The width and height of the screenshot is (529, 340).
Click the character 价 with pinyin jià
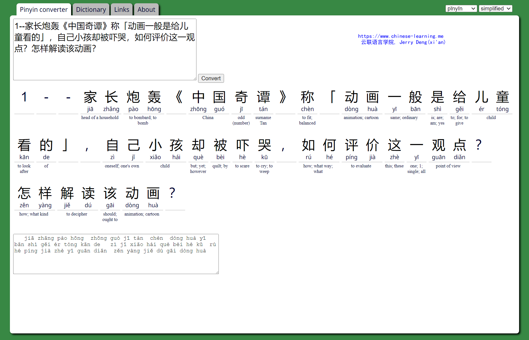[x=372, y=145]
